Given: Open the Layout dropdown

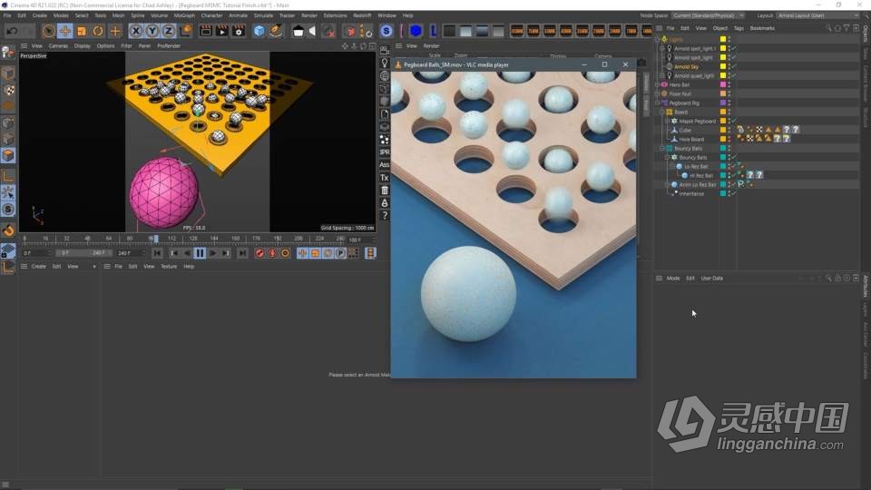Looking at the screenshot, I should [x=817, y=15].
